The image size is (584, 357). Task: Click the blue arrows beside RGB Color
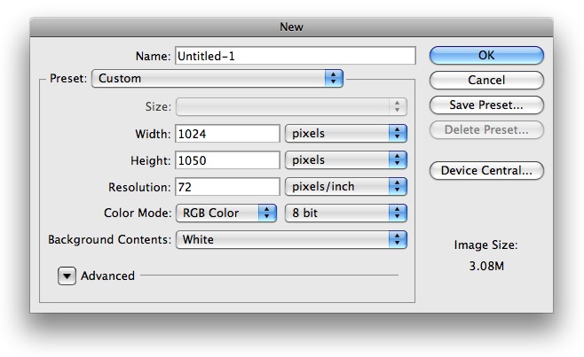pos(267,213)
